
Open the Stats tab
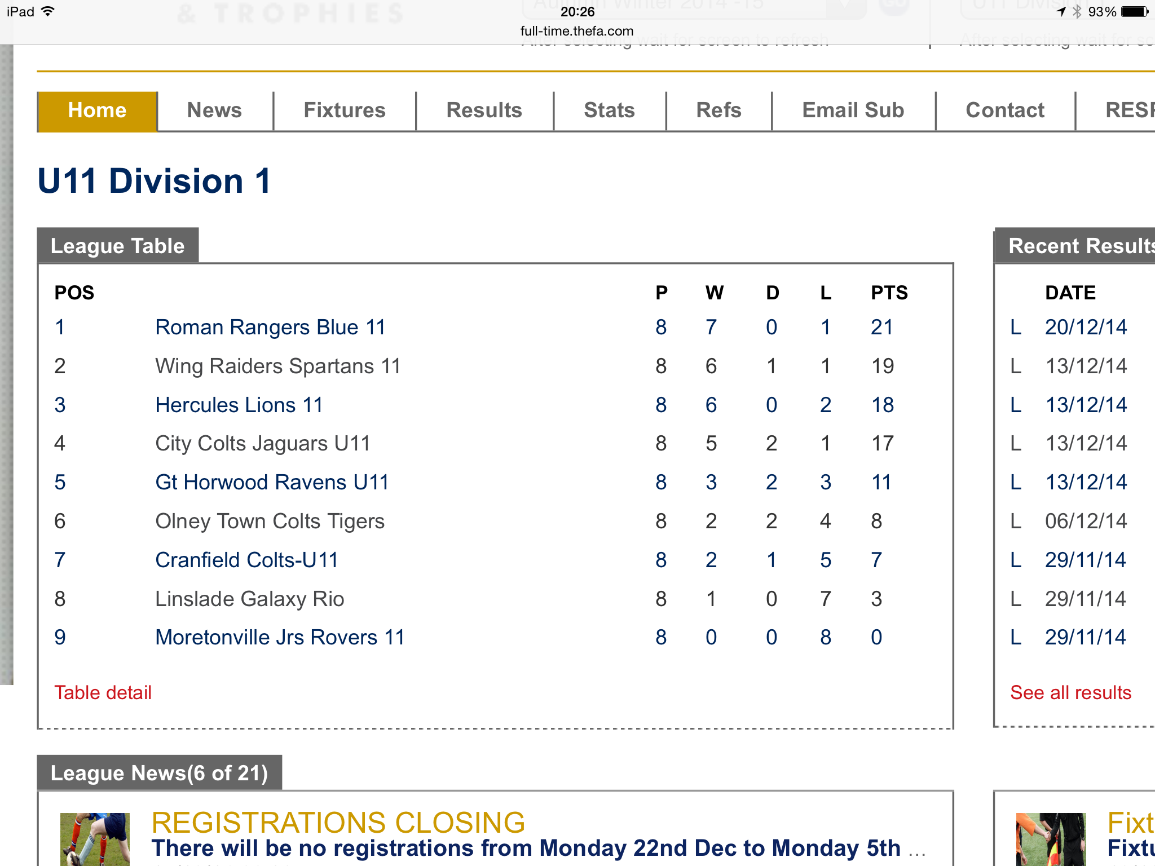609,111
